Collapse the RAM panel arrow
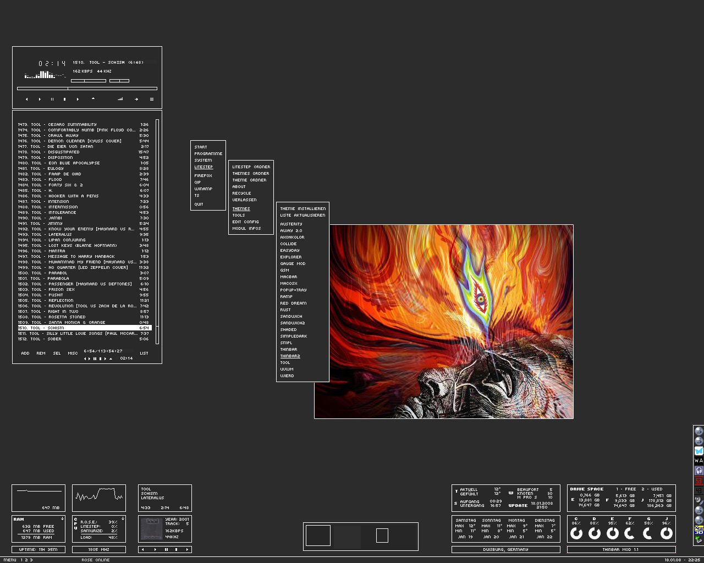The image size is (704, 563). point(62,518)
